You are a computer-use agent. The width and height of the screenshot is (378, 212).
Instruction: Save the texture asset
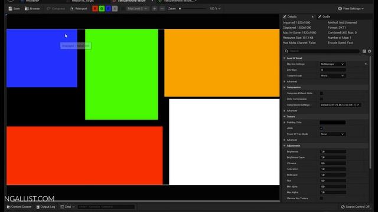pos(14,9)
